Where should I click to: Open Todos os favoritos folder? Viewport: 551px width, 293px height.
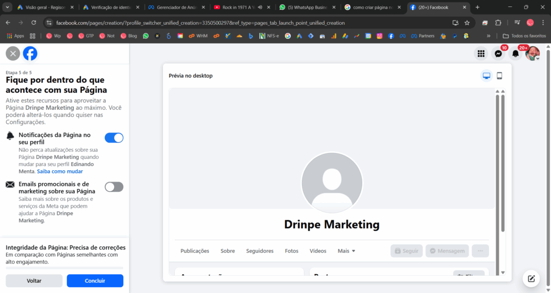pyautogui.click(x=524, y=36)
